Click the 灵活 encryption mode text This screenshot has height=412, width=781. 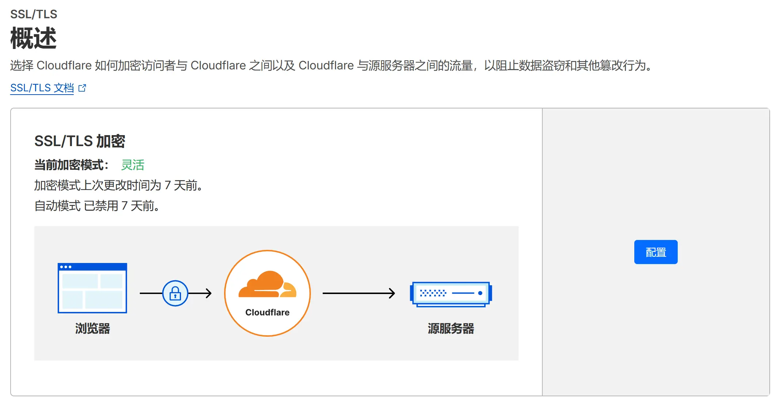pyautogui.click(x=133, y=165)
